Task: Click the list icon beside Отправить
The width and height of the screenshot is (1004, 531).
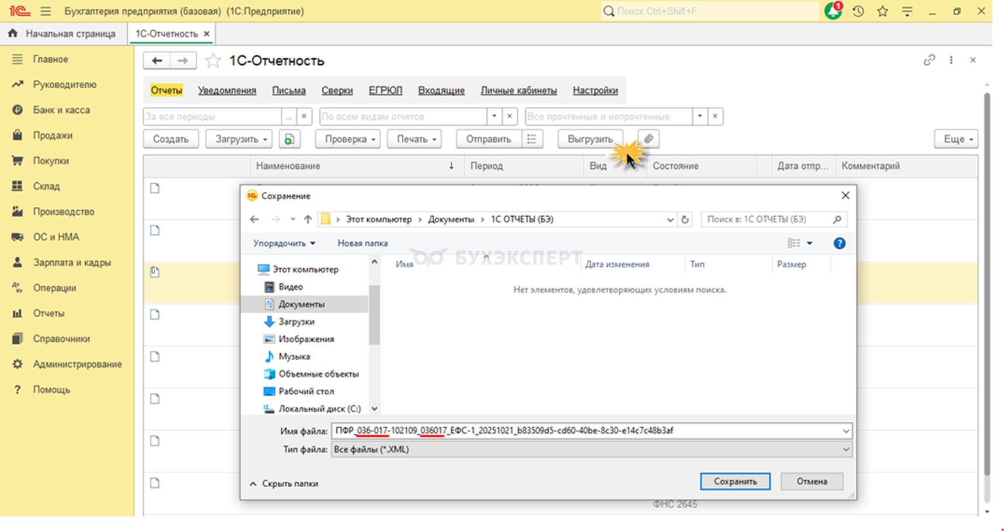Action: (x=532, y=139)
